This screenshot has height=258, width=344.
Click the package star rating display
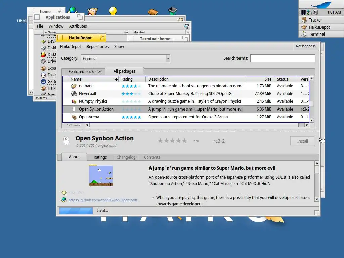tap(172, 141)
